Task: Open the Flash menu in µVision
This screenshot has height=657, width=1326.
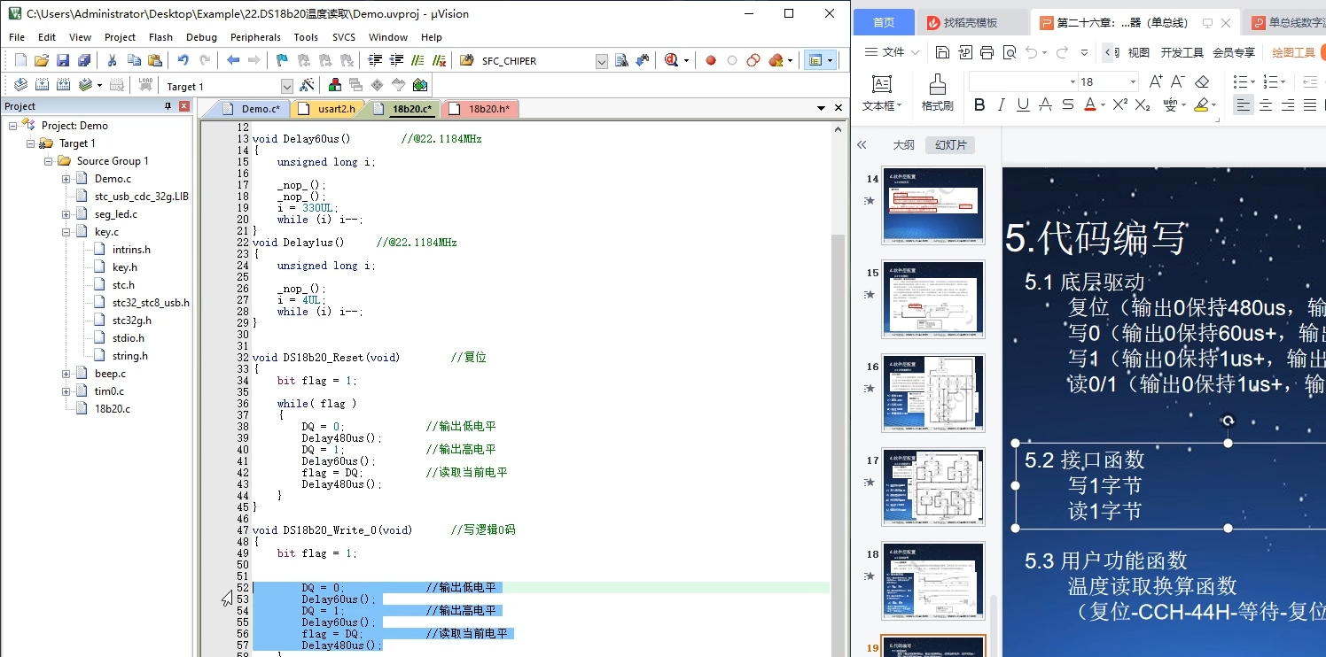Action: click(161, 37)
